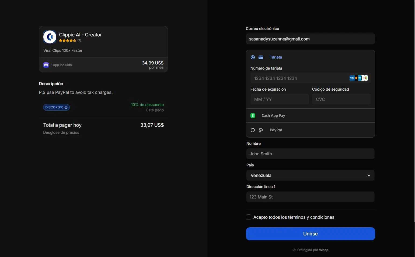Image resolution: width=415 pixels, height=257 pixels.
Task: Click the por mes billing text
Action: coord(156,68)
